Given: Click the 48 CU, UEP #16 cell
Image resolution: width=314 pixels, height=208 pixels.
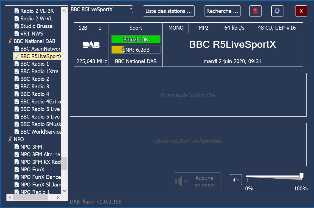Looking at the screenshot, I should tap(277, 28).
